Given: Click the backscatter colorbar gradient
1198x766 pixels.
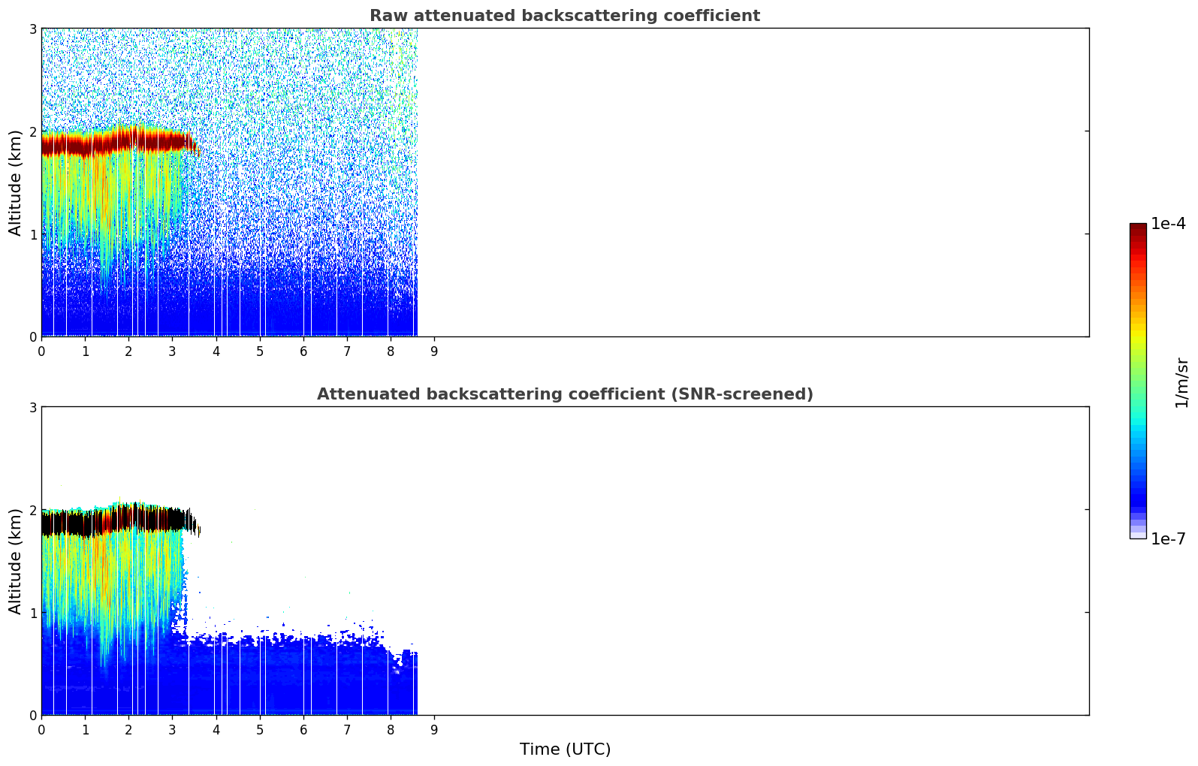Looking at the screenshot, I should [1138, 381].
